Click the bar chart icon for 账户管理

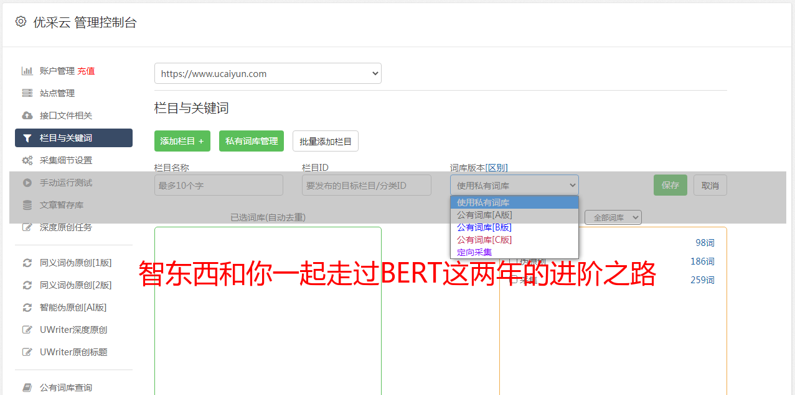(x=27, y=71)
